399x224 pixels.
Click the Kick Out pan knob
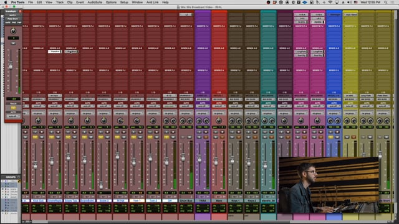tap(38, 121)
